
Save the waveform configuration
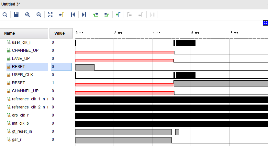coord(16,15)
